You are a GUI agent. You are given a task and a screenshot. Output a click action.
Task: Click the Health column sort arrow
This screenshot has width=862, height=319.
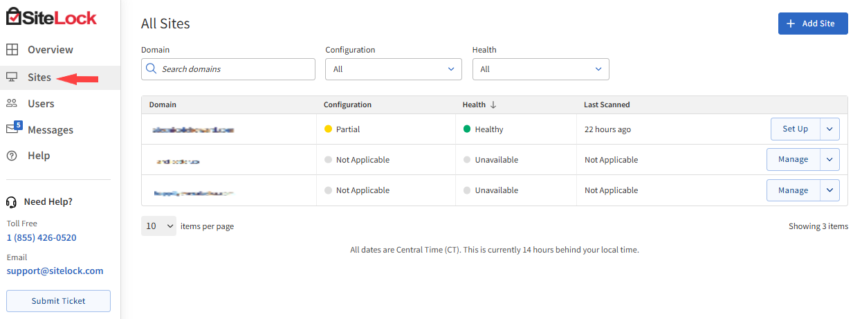click(493, 105)
